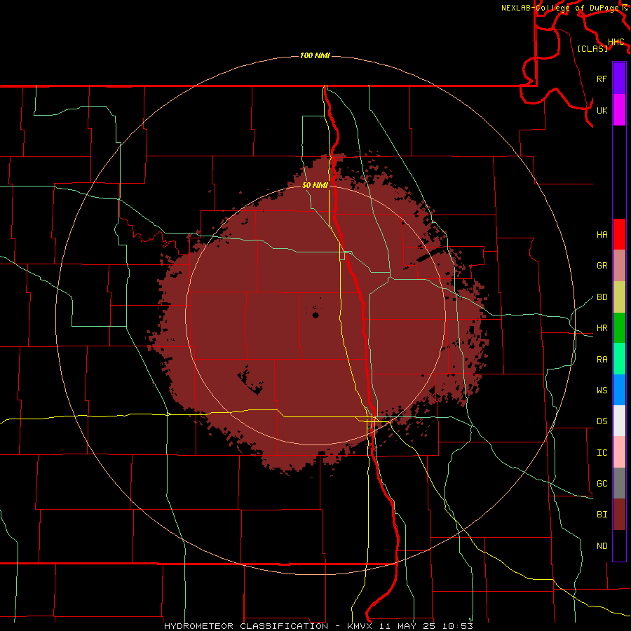The height and width of the screenshot is (631, 631).
Task: Click the "50 NMI" range ring label
Action: point(315,185)
